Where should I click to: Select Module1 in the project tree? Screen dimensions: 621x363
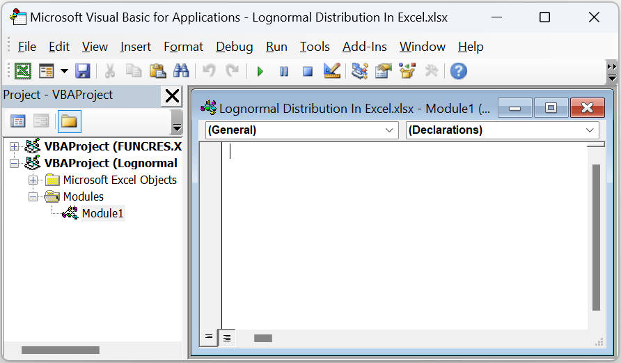pos(102,213)
